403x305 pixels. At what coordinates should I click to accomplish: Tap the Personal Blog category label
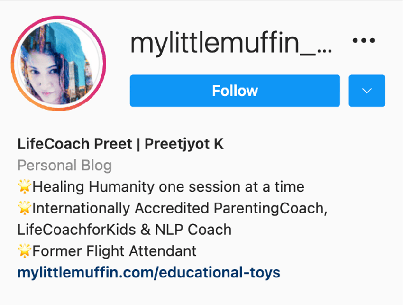point(64,165)
